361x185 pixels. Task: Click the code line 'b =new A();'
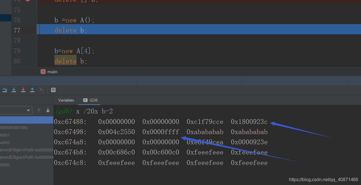tap(75, 20)
